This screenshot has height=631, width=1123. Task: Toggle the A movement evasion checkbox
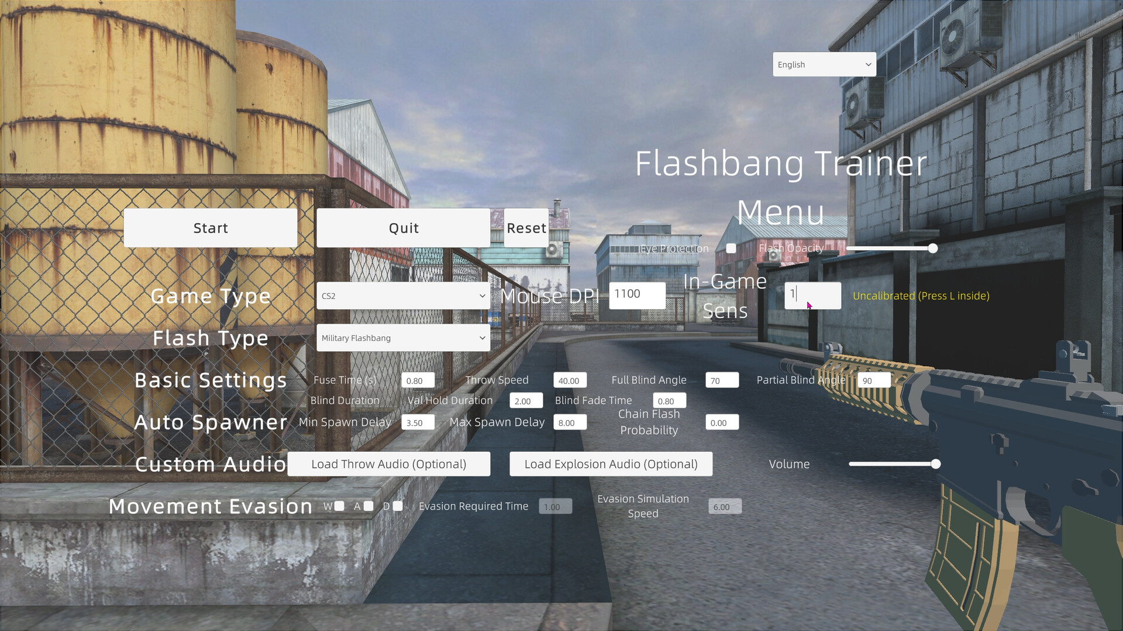click(x=368, y=506)
